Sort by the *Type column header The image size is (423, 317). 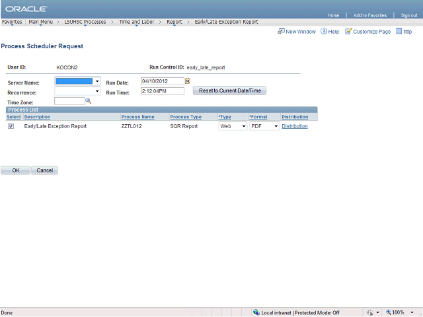[x=225, y=117]
